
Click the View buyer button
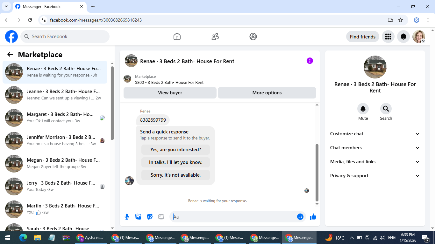pos(170,93)
